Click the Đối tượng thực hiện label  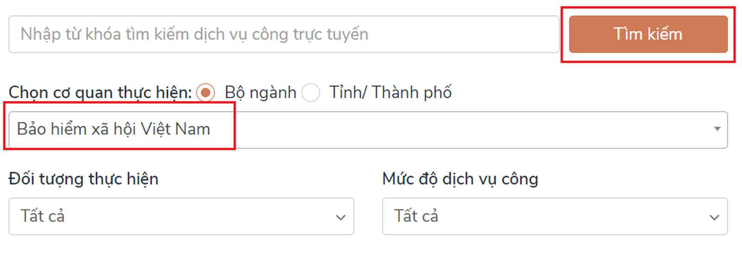tap(83, 179)
